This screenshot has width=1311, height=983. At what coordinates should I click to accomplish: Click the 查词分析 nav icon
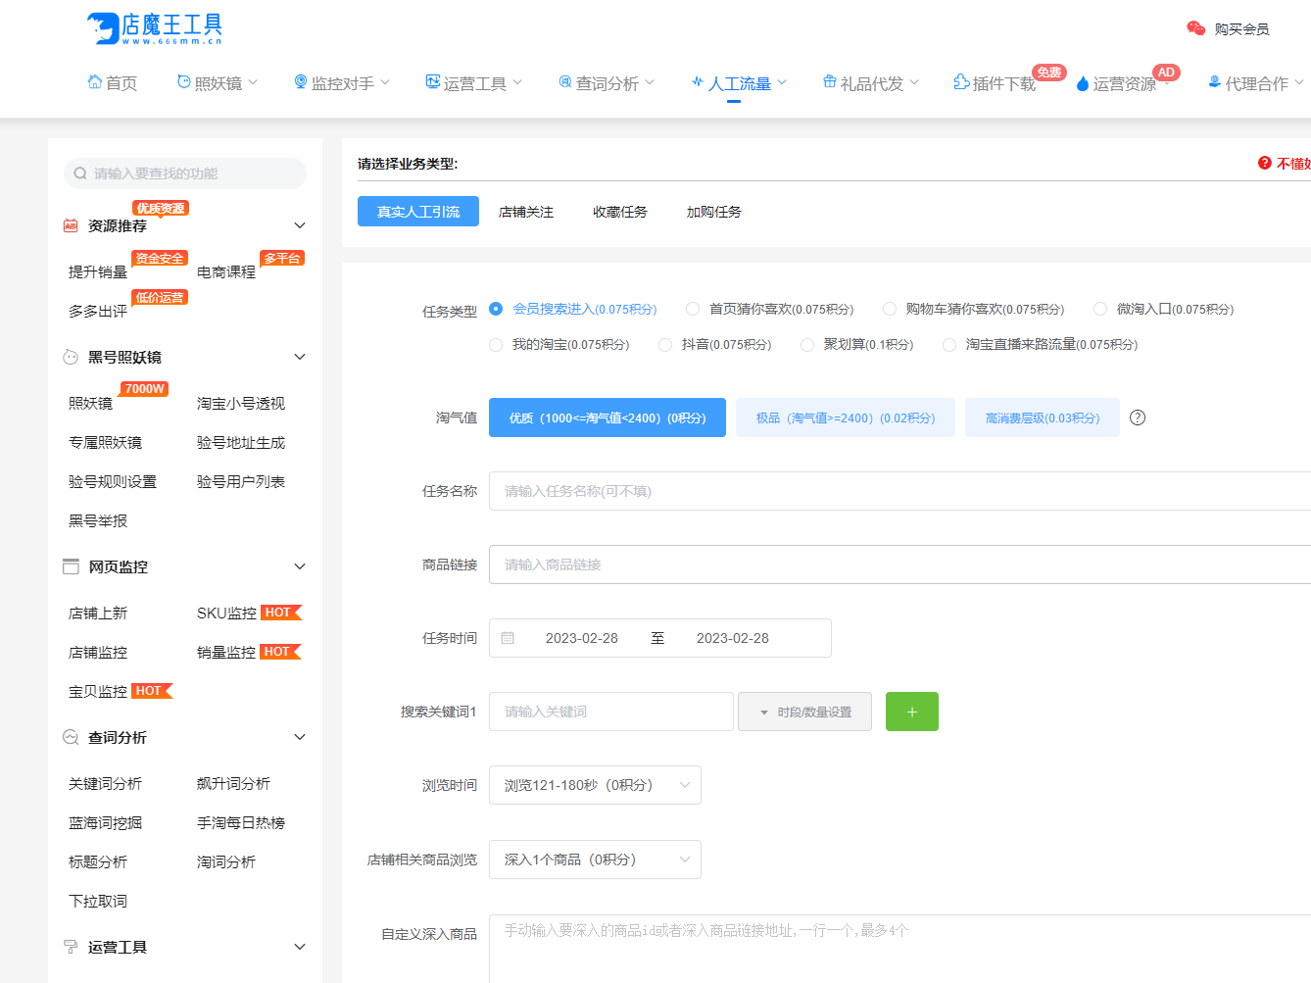click(x=565, y=82)
